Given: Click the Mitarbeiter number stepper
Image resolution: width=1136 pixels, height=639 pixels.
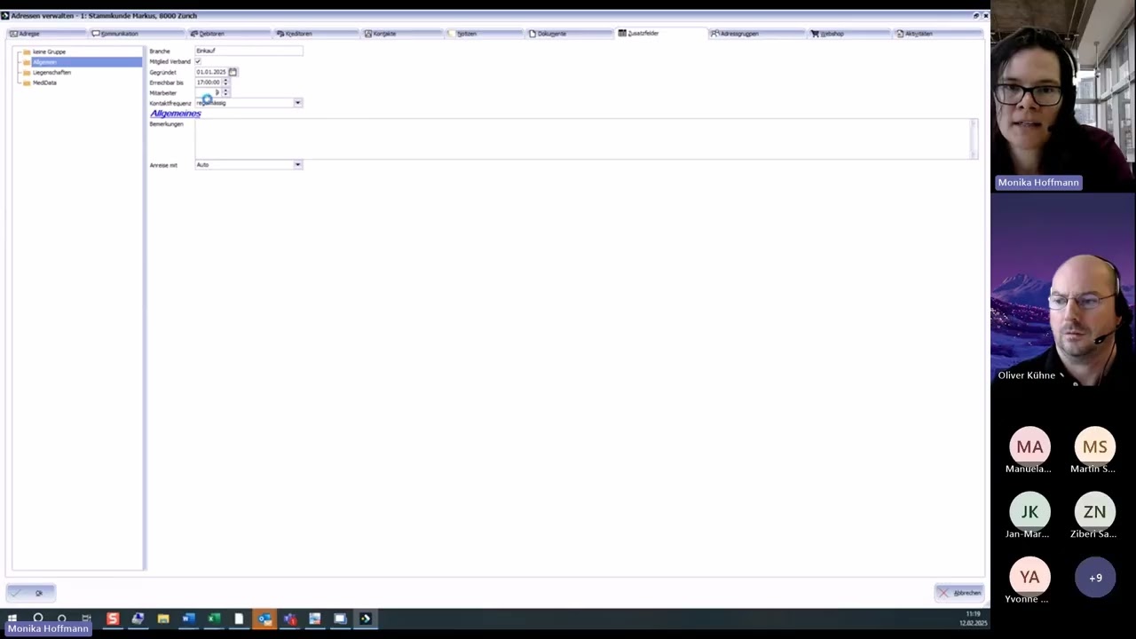Looking at the screenshot, I should [x=225, y=92].
